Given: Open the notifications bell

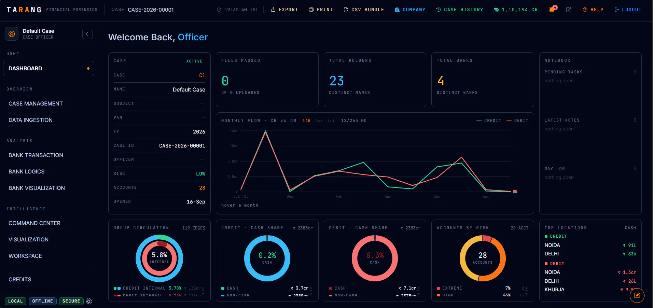Looking at the screenshot, I should [x=552, y=9].
